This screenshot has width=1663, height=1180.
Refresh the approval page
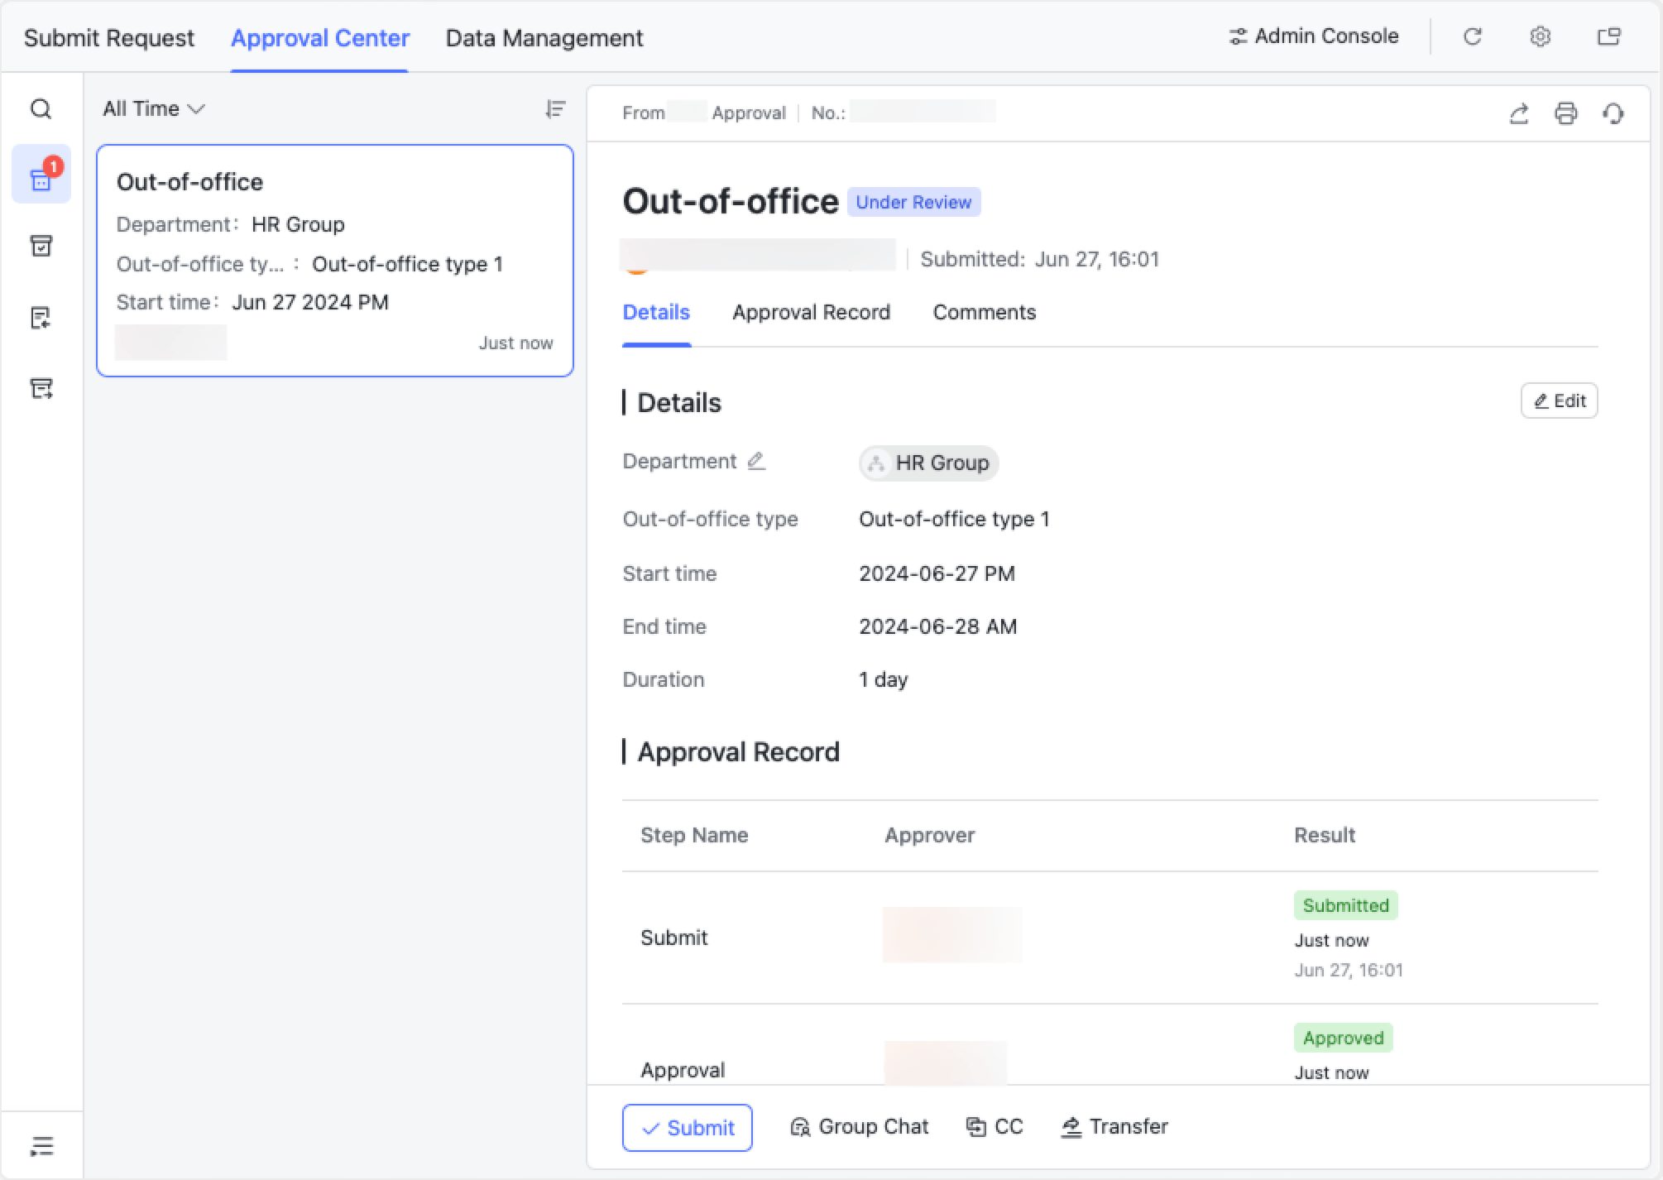1474,36
